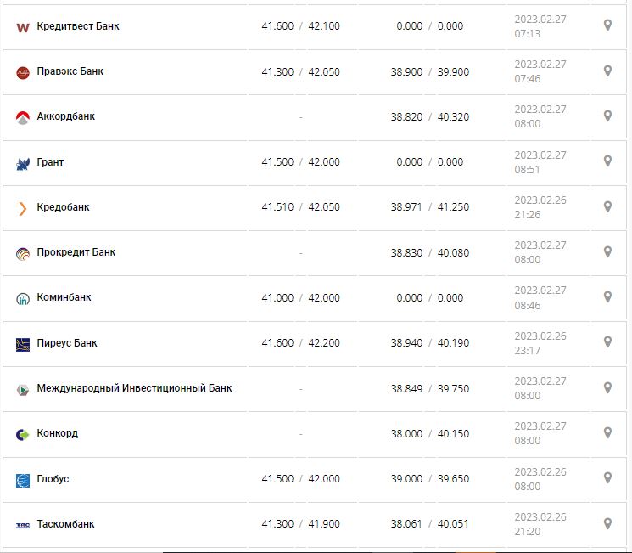Open the Пиреус Банк map pin

click(607, 342)
